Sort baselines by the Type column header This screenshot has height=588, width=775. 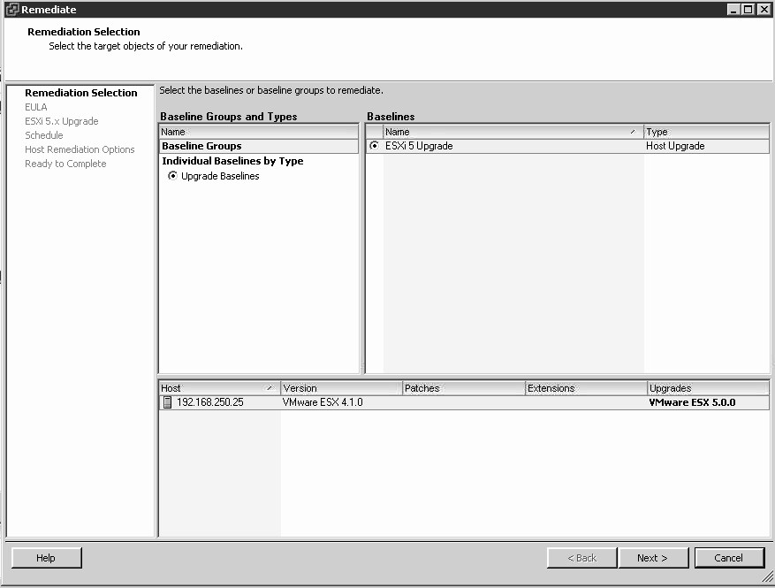(706, 132)
